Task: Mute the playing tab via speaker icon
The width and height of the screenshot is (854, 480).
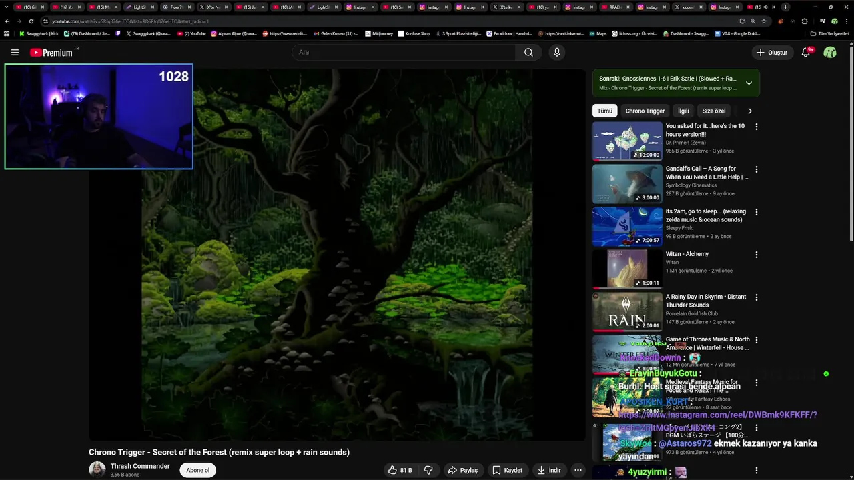Action: [x=765, y=7]
